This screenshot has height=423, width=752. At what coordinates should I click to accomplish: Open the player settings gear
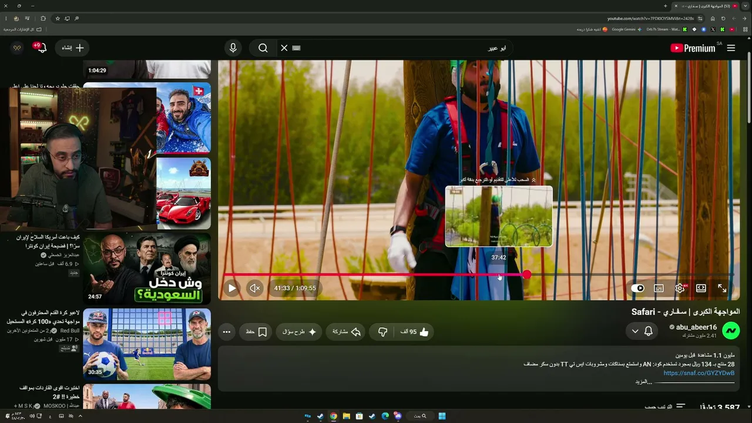(680, 288)
